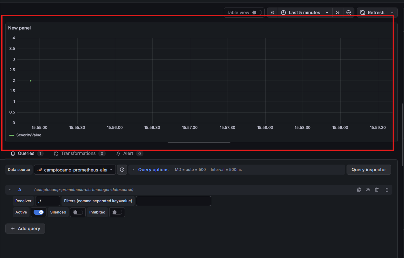Enable the Table view toggle

(256, 13)
